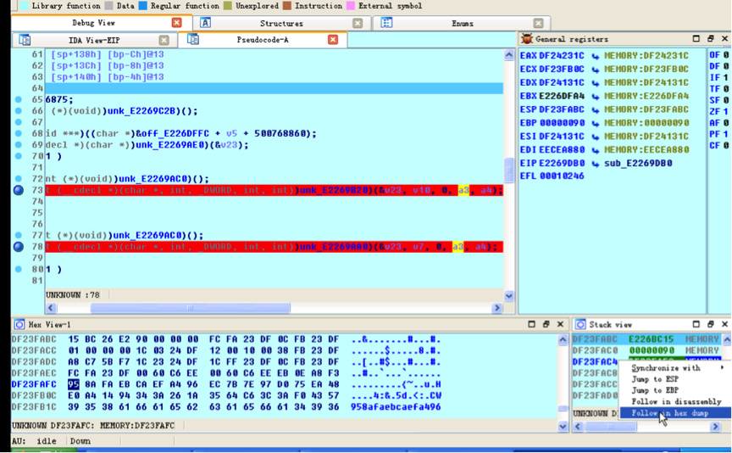Click the pseudocode horizontal scrollbar thumb

click(191, 308)
